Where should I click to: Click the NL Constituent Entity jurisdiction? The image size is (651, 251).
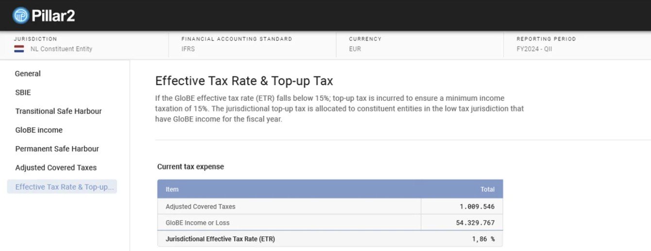pos(61,49)
